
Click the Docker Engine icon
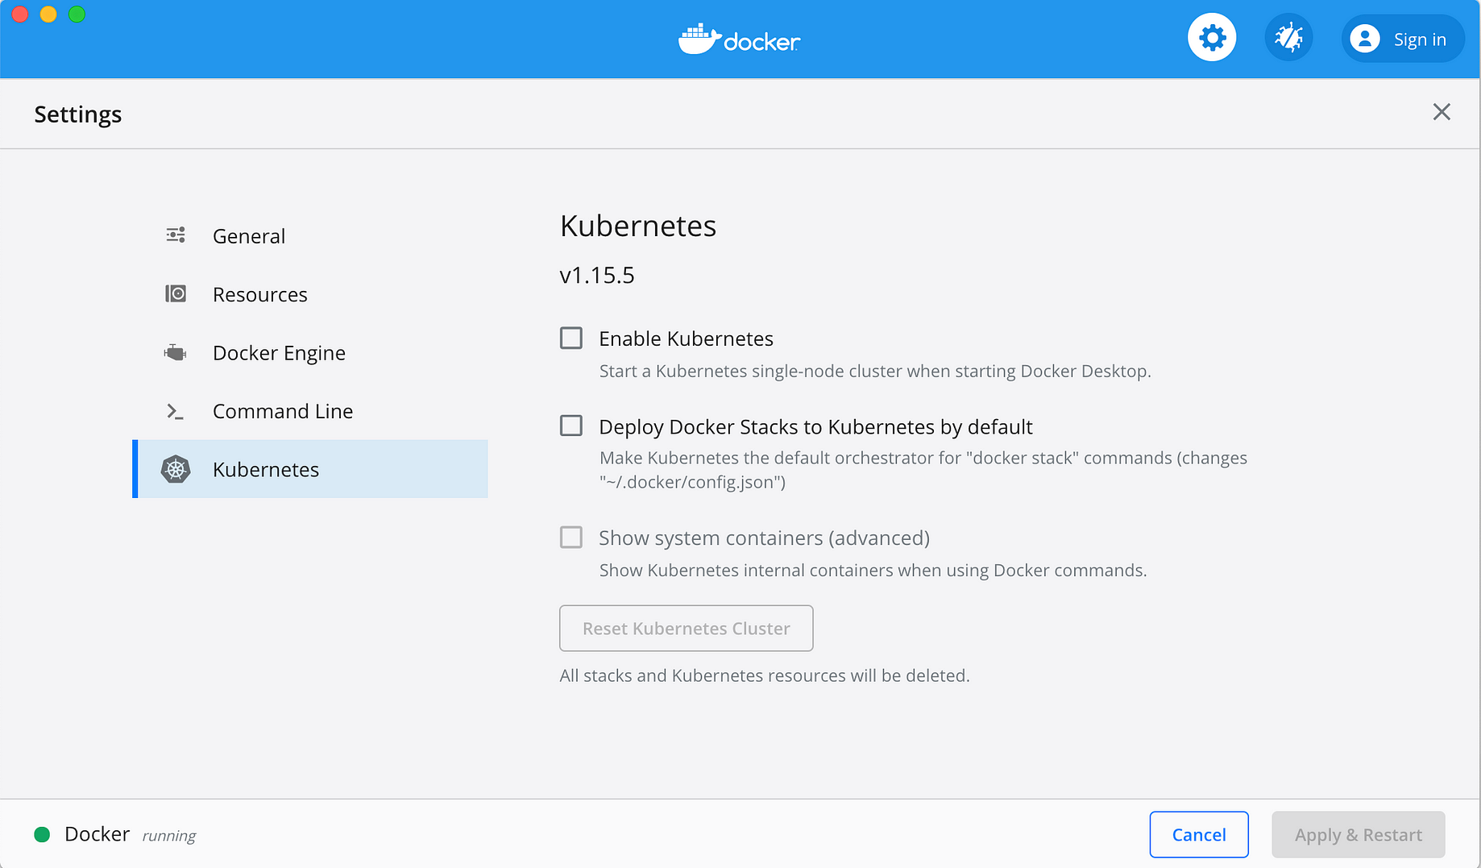(x=175, y=352)
